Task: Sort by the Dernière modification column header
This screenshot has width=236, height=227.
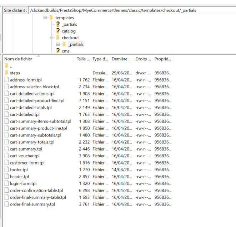Action: coord(122,59)
